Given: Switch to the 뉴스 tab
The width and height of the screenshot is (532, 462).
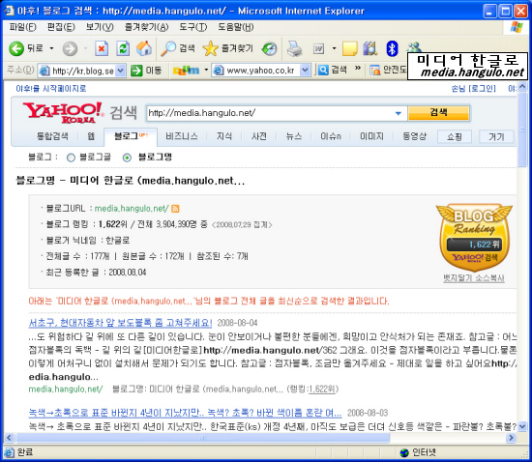Looking at the screenshot, I should coord(294,136).
